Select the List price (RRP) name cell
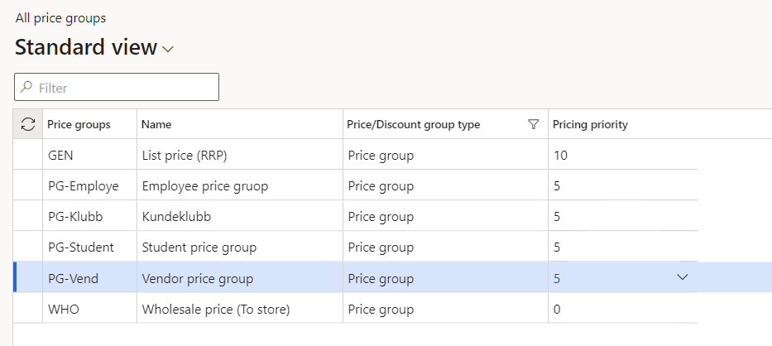 click(184, 155)
